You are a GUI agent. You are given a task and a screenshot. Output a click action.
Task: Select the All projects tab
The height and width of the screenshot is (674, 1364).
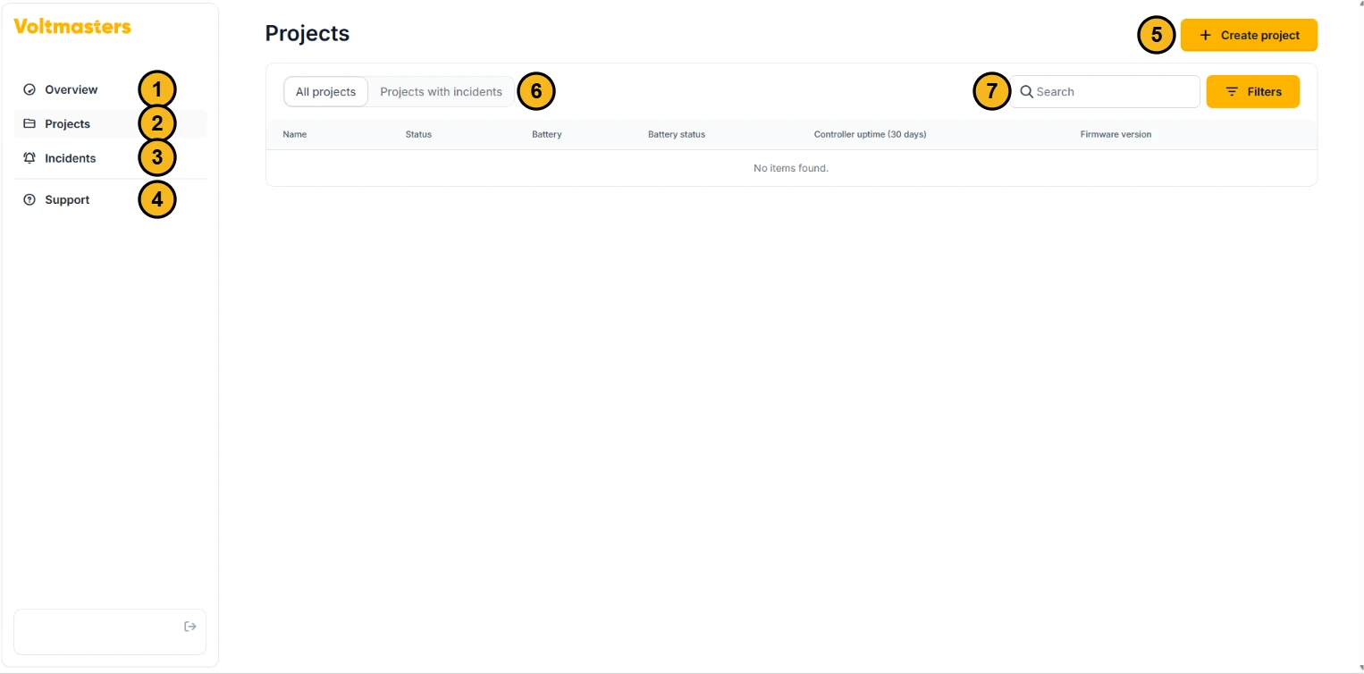[325, 92]
